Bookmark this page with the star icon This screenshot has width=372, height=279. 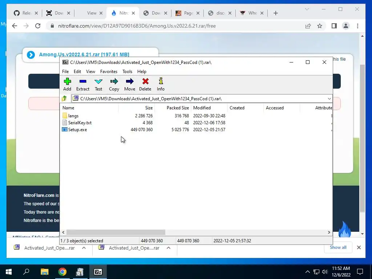tap(320, 26)
